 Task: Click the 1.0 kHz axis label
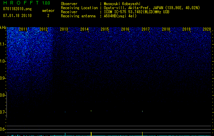pyautogui.click(x=2, y=61)
